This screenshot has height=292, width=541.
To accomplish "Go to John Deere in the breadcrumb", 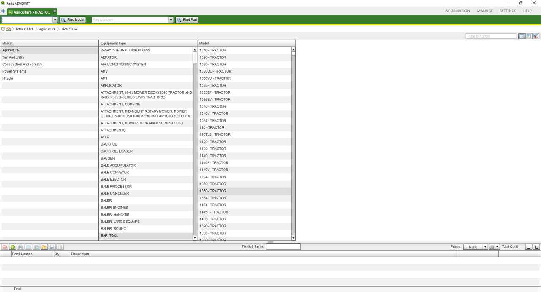I will pyautogui.click(x=25, y=29).
